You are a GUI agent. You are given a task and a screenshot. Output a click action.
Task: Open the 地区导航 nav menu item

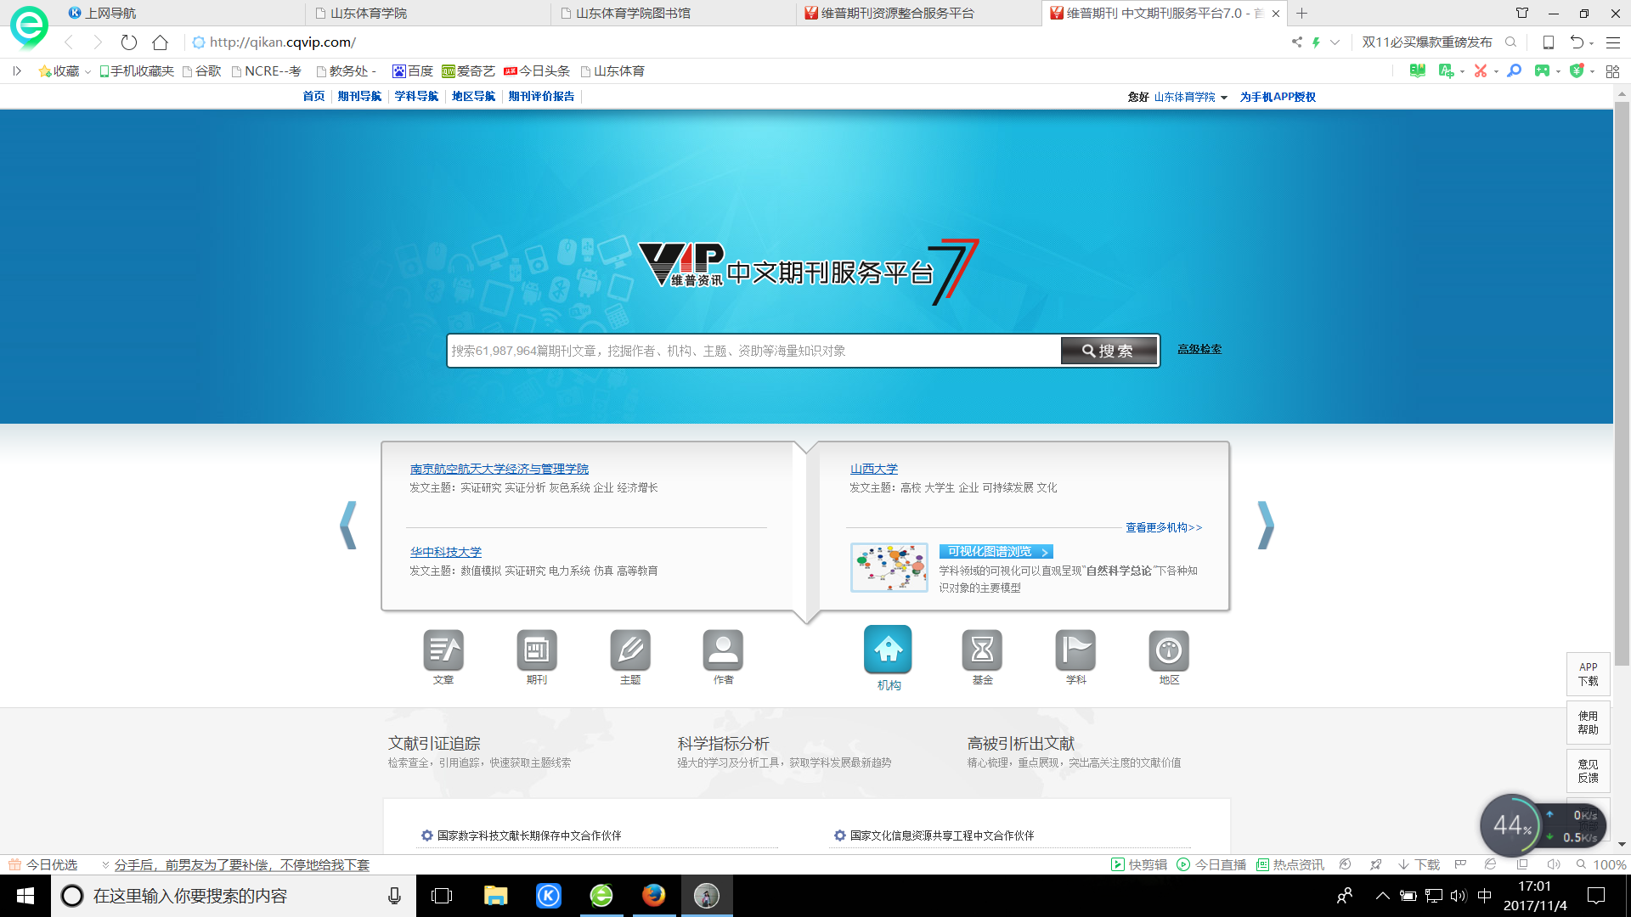click(473, 97)
